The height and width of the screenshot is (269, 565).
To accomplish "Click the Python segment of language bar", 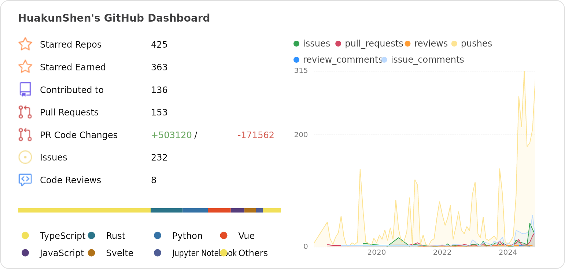I will pos(195,210).
